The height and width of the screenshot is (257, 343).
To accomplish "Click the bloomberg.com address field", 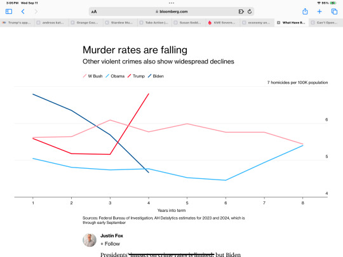I will [x=171, y=11].
